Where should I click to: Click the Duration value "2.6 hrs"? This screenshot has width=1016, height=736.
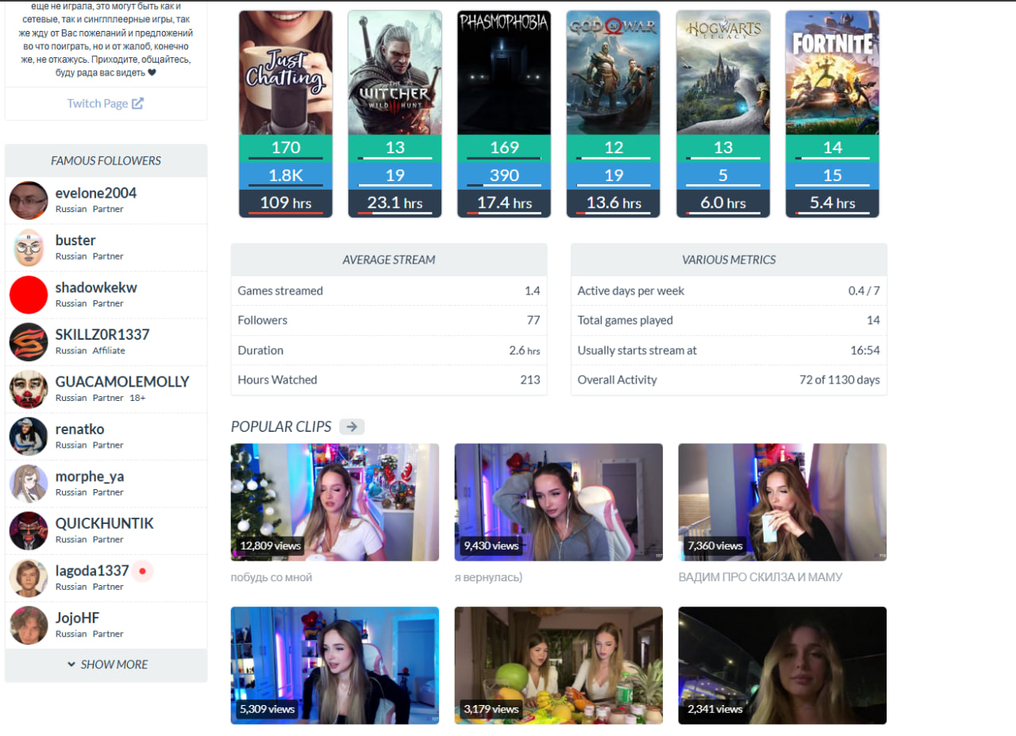pyautogui.click(x=525, y=350)
